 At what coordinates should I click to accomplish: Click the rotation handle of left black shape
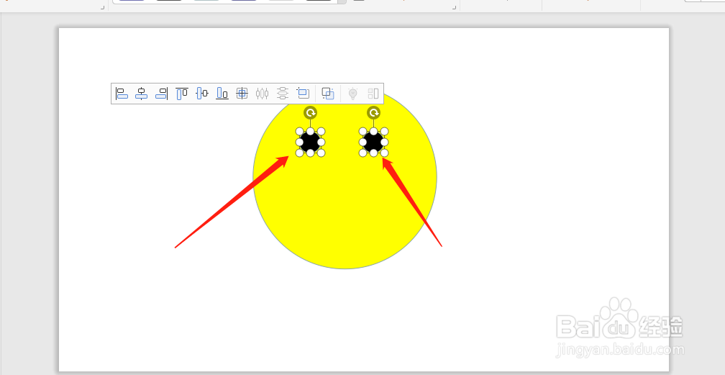pyautogui.click(x=310, y=112)
